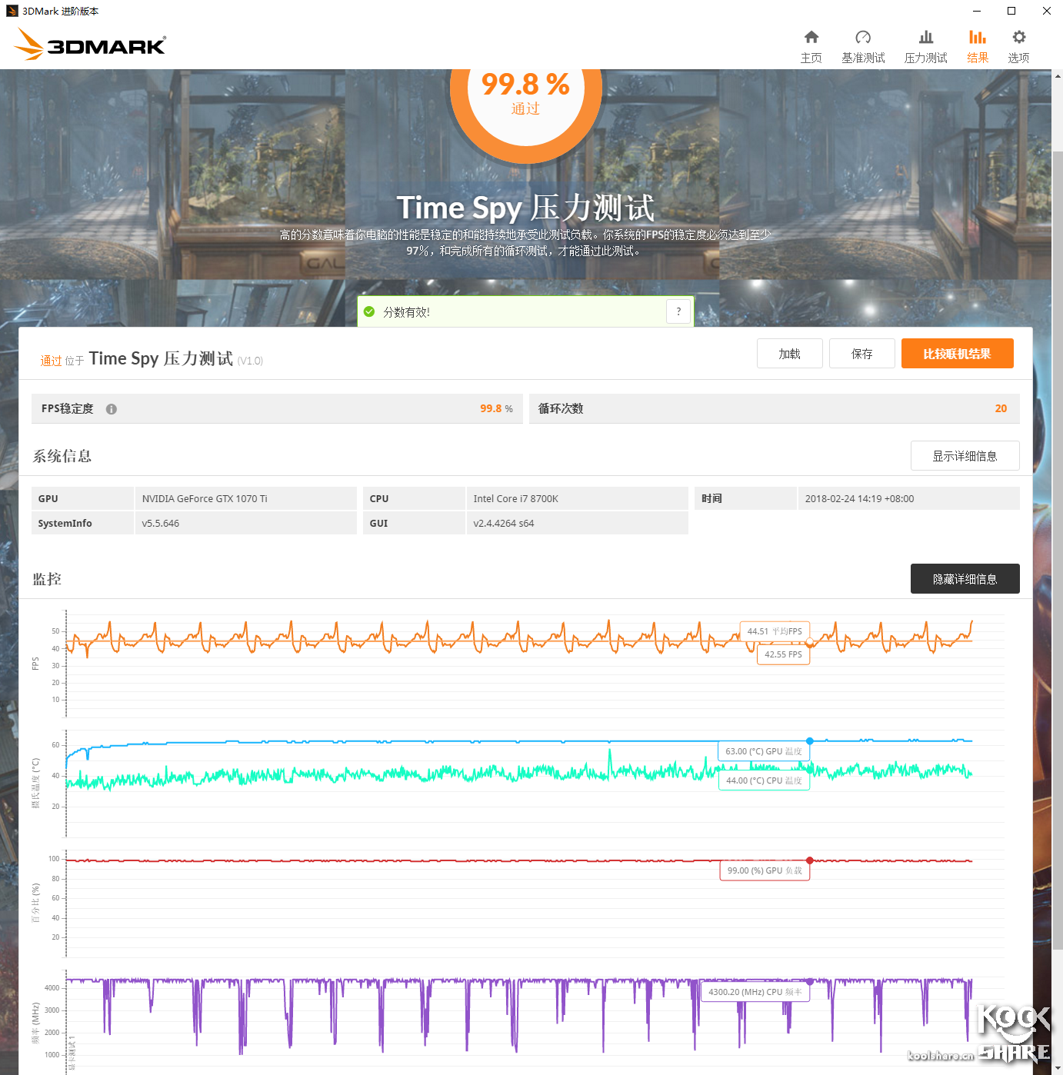Click the 加载 load button
The width and height of the screenshot is (1063, 1075).
point(790,354)
